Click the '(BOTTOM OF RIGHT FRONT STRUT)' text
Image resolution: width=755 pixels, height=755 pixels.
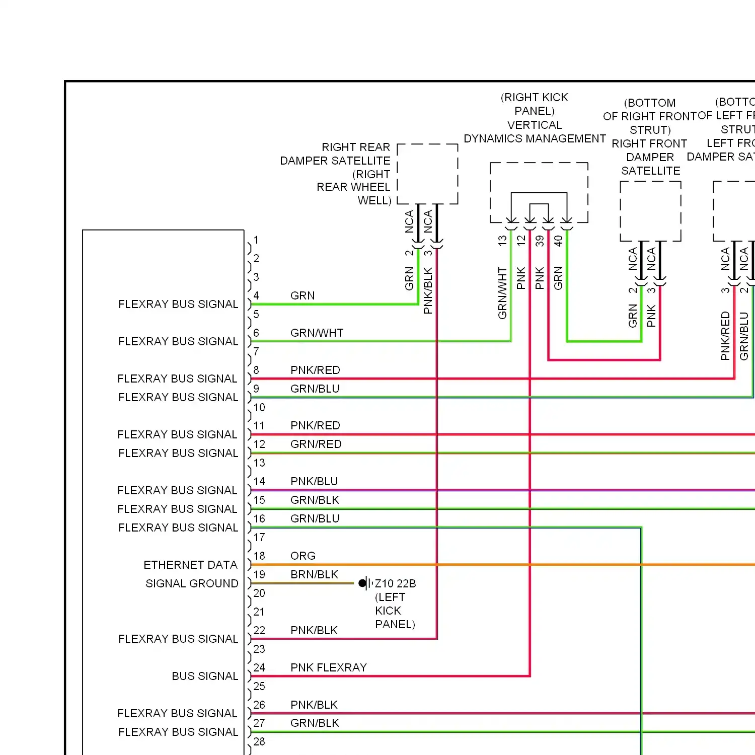coord(650,116)
